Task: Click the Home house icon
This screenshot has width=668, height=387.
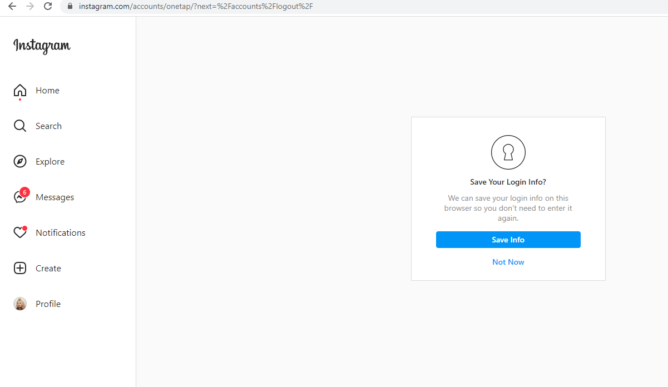Action: tap(20, 91)
